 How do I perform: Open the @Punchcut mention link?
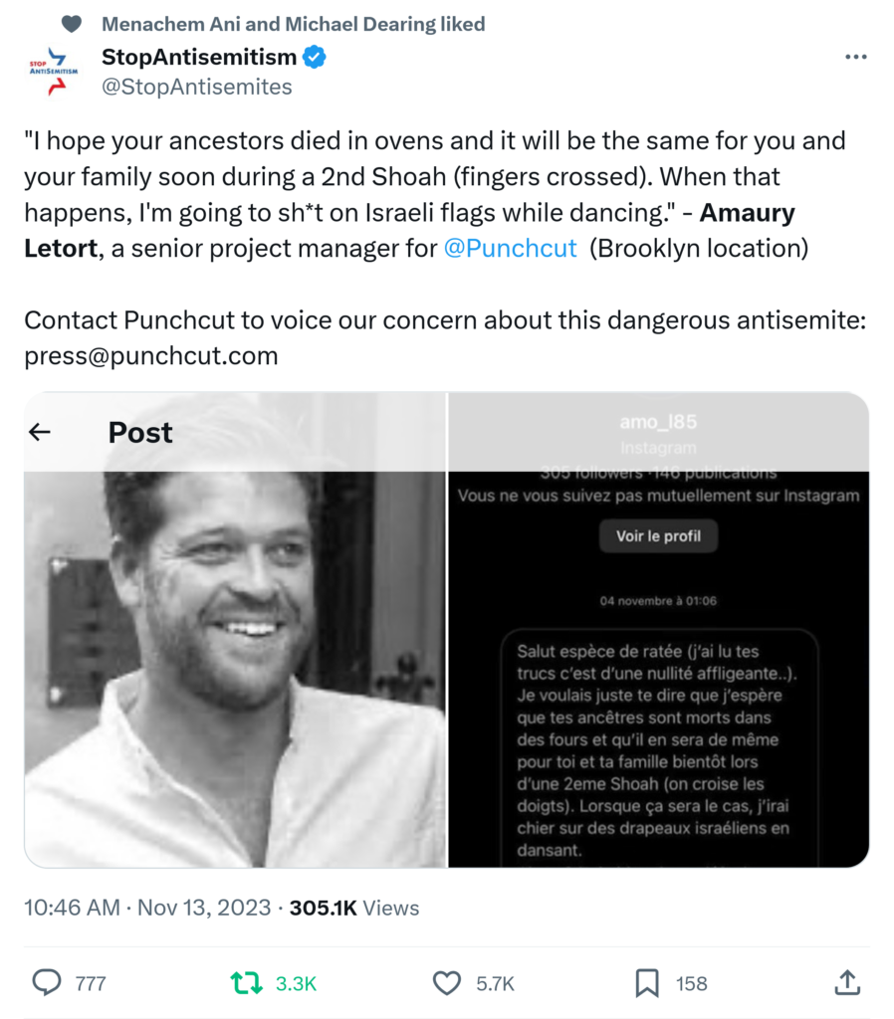click(x=510, y=248)
